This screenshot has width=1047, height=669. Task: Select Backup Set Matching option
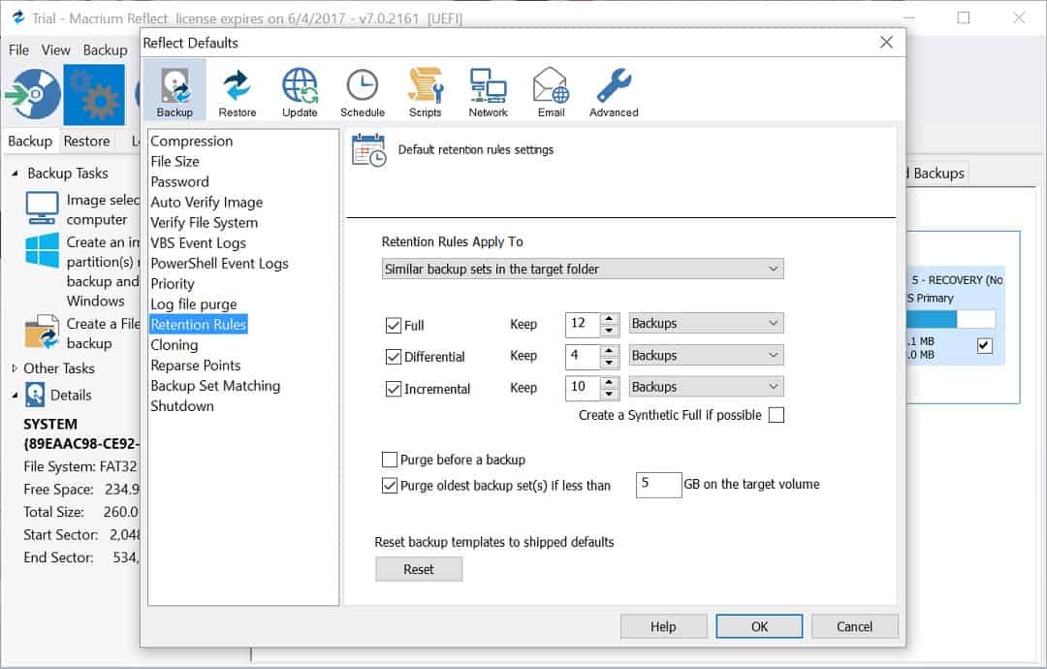(x=215, y=386)
